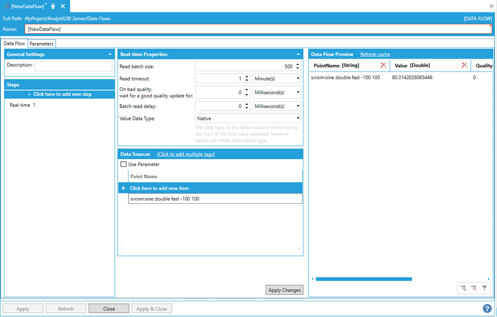
Task: Switch to the Parameters tab
Action: (41, 44)
